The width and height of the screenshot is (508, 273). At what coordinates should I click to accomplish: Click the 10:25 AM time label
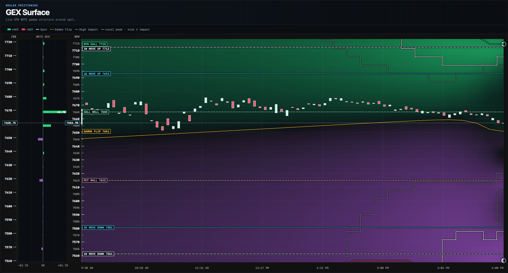pyautogui.click(x=142, y=268)
